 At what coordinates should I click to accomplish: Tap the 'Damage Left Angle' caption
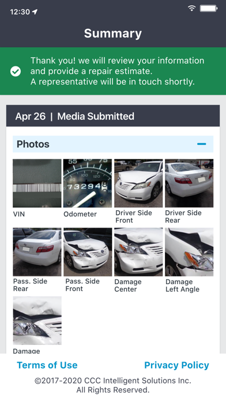(x=183, y=285)
